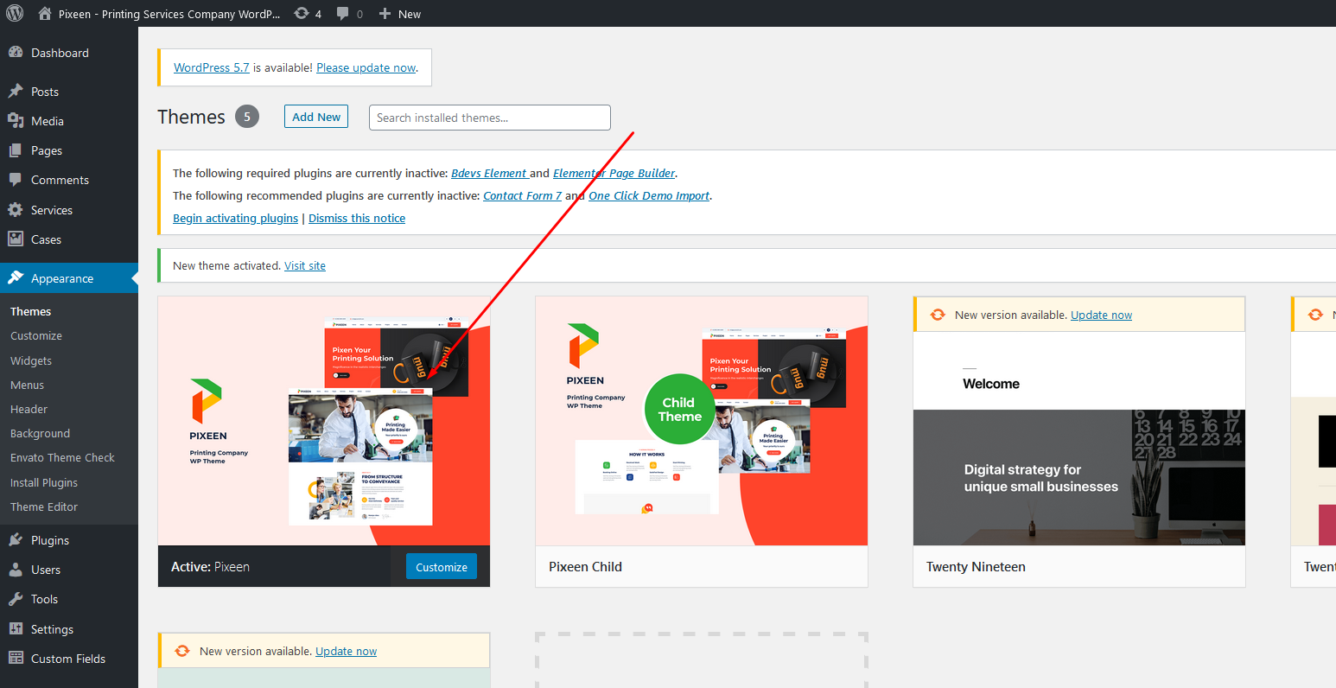The width and height of the screenshot is (1336, 688).
Task: Open the updates icon in admin bar
Action: pyautogui.click(x=302, y=13)
